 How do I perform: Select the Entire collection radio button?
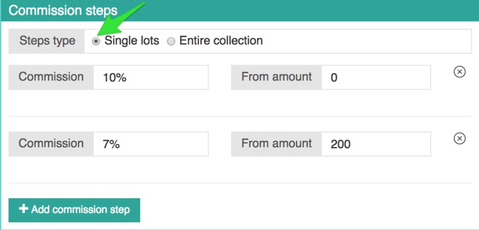pos(171,41)
